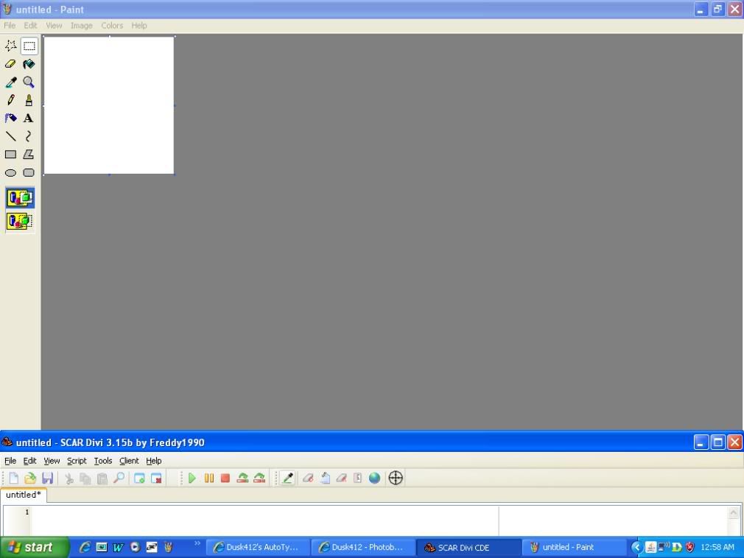
Task: Enable opaque selection mode option
Action: click(20, 197)
